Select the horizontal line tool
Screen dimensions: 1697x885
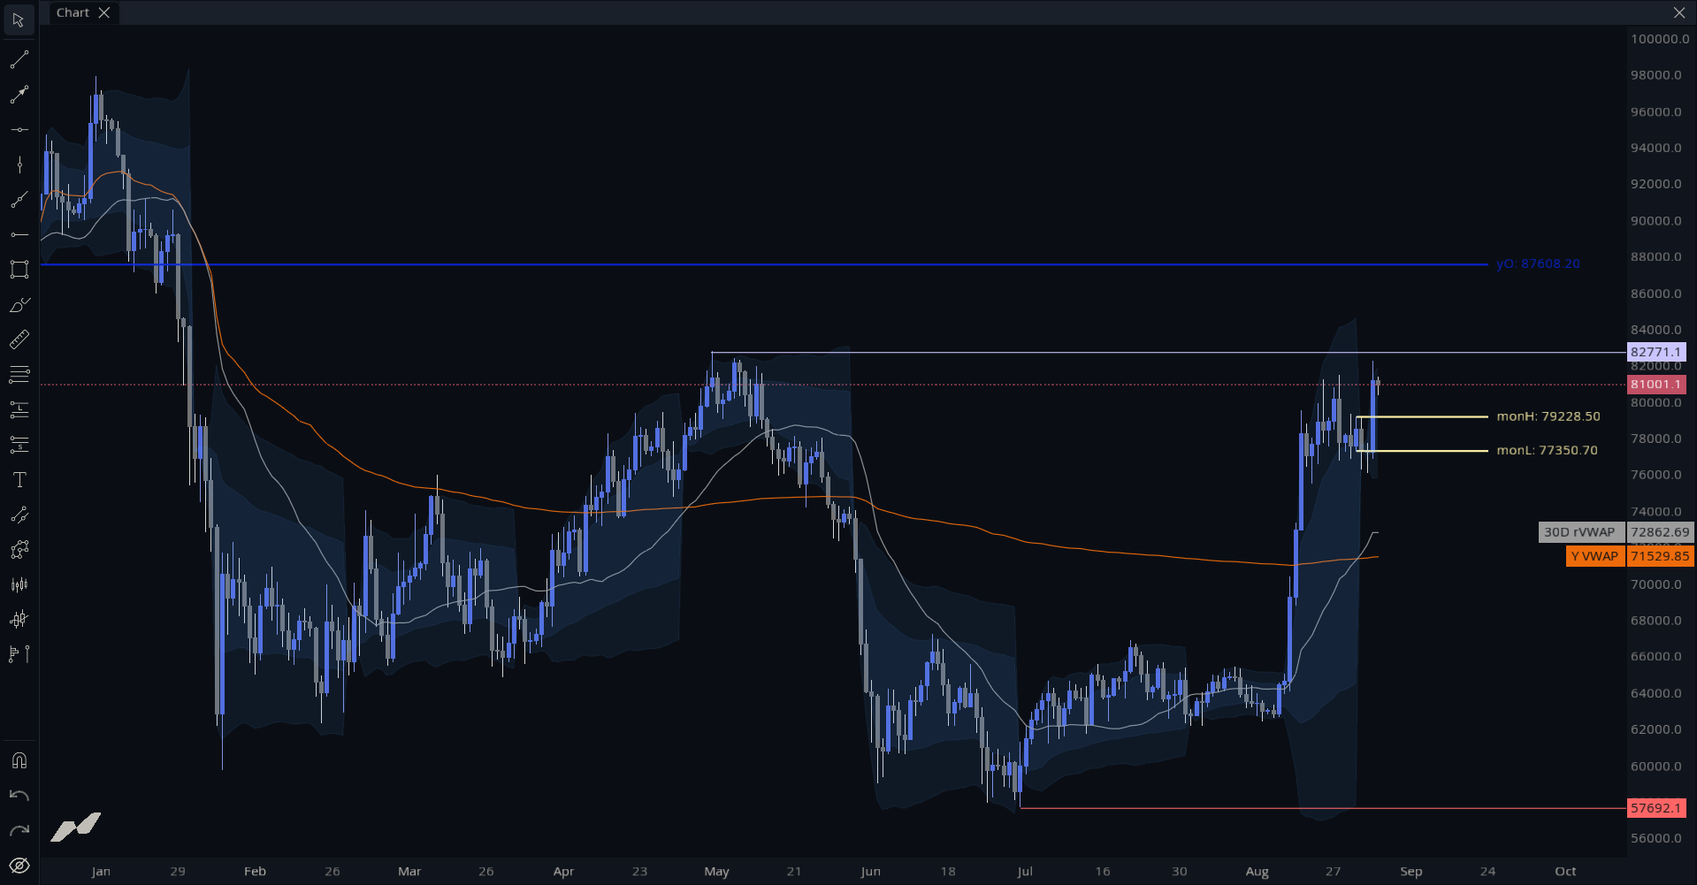coord(19,130)
